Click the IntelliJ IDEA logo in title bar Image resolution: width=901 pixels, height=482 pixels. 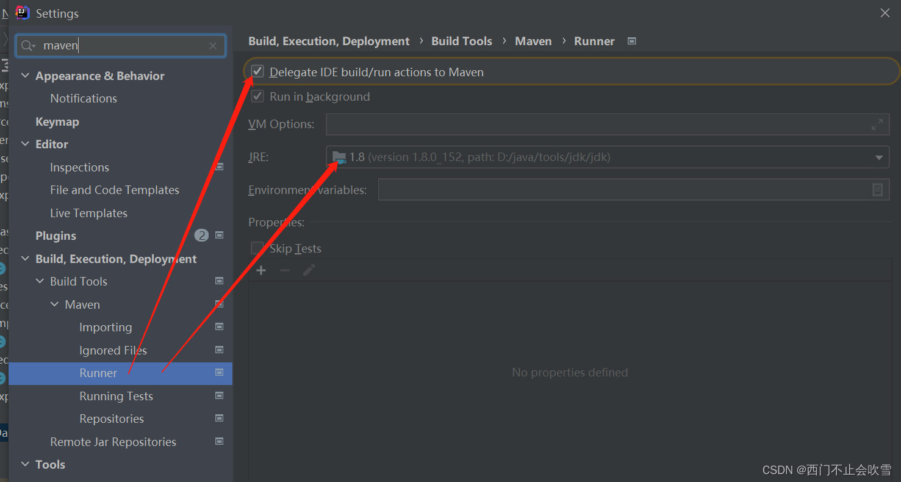[22, 13]
